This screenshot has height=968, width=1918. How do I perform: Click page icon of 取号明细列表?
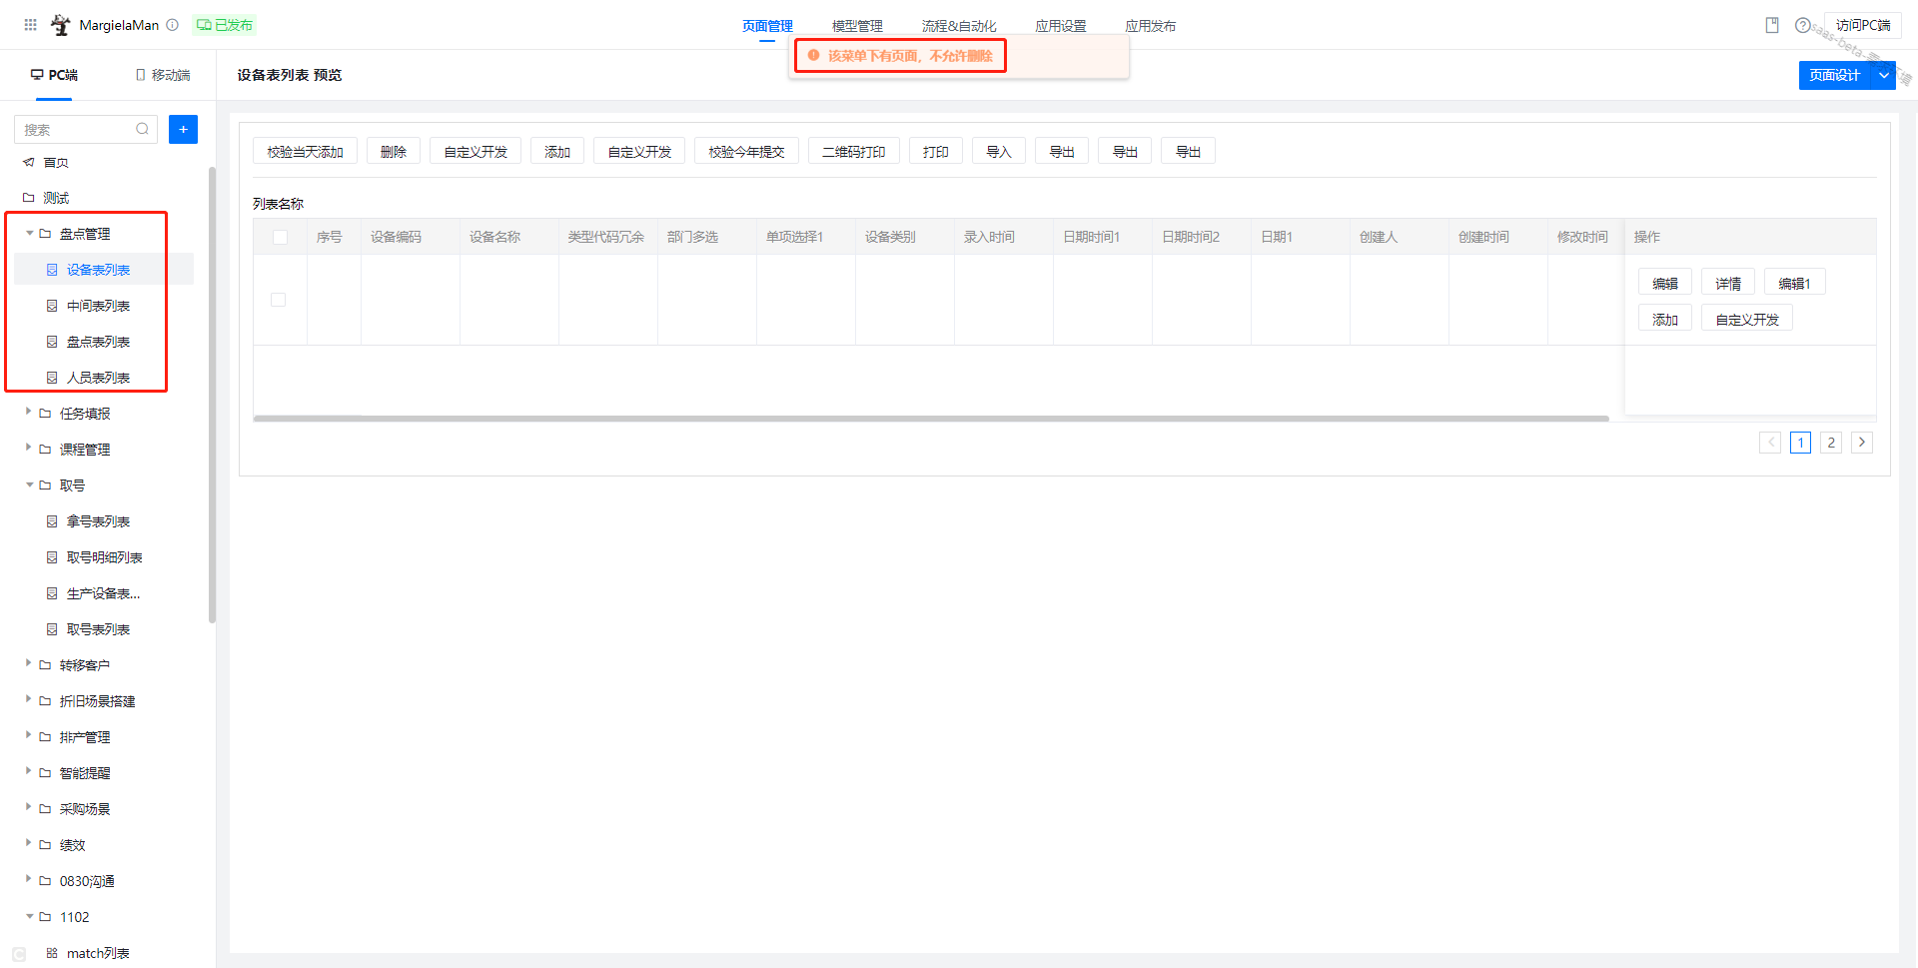pyautogui.click(x=52, y=557)
